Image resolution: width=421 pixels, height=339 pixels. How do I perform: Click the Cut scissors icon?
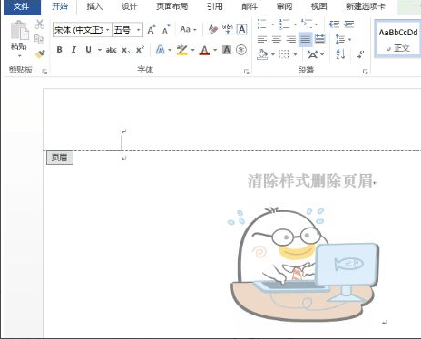[40, 24]
